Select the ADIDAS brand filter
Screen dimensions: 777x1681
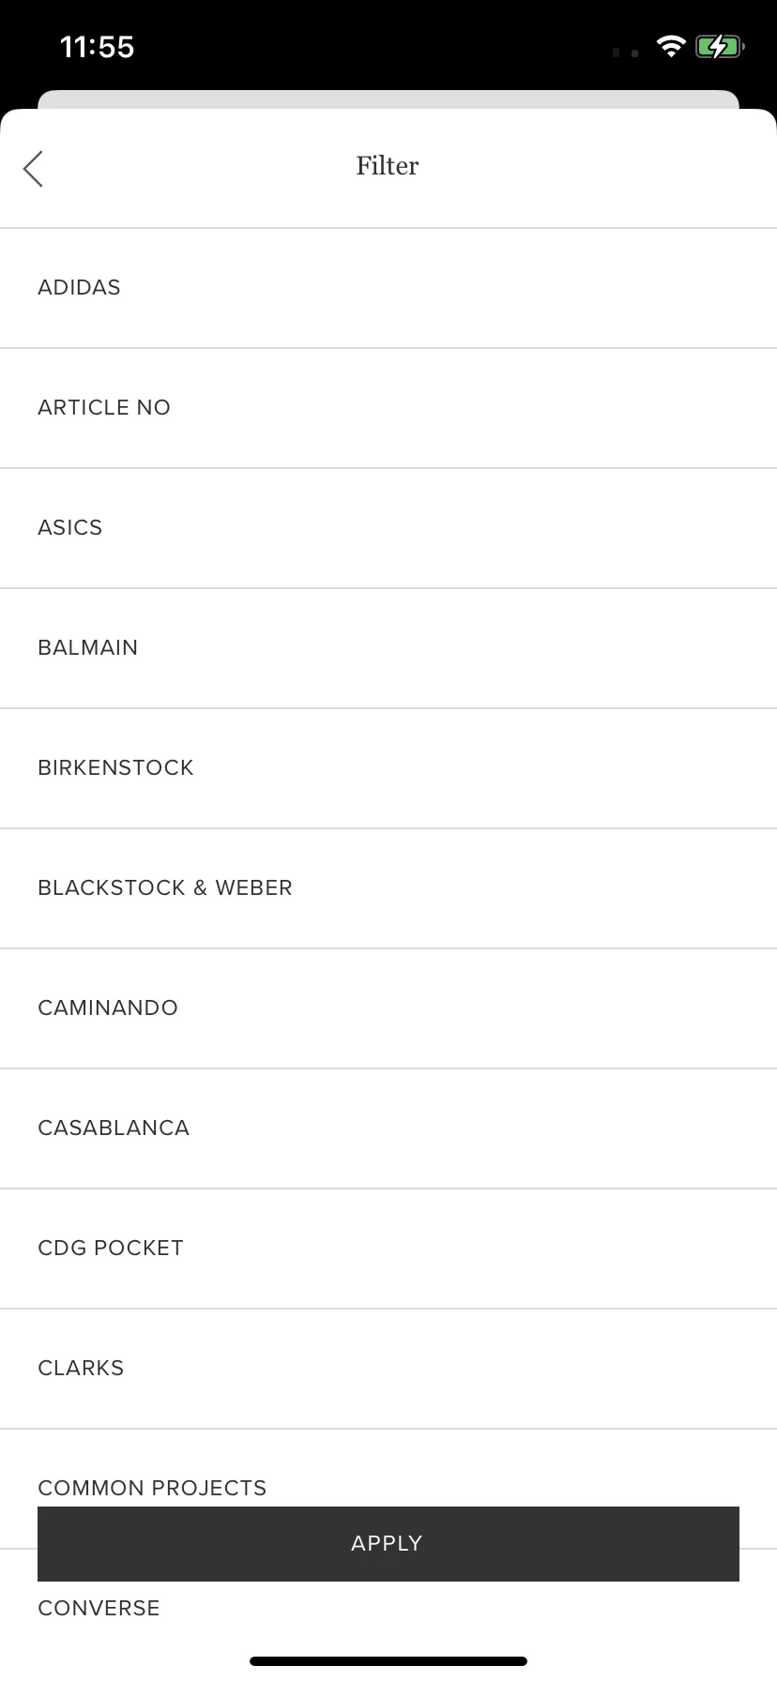coord(388,288)
